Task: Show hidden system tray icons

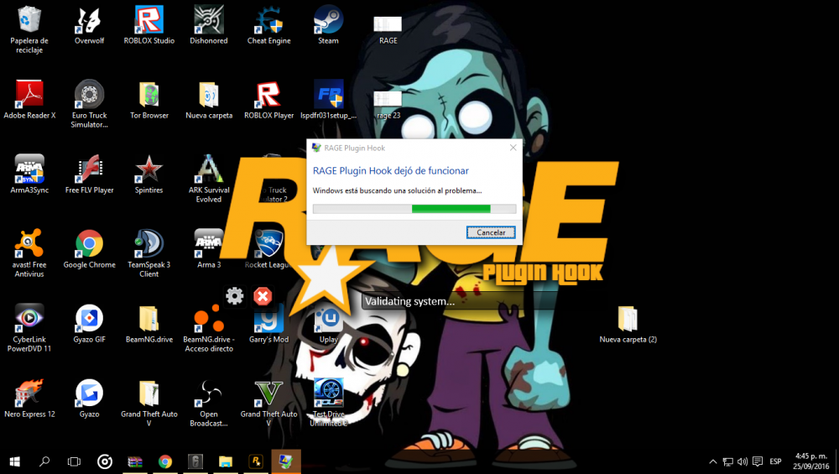Action: pos(712,461)
